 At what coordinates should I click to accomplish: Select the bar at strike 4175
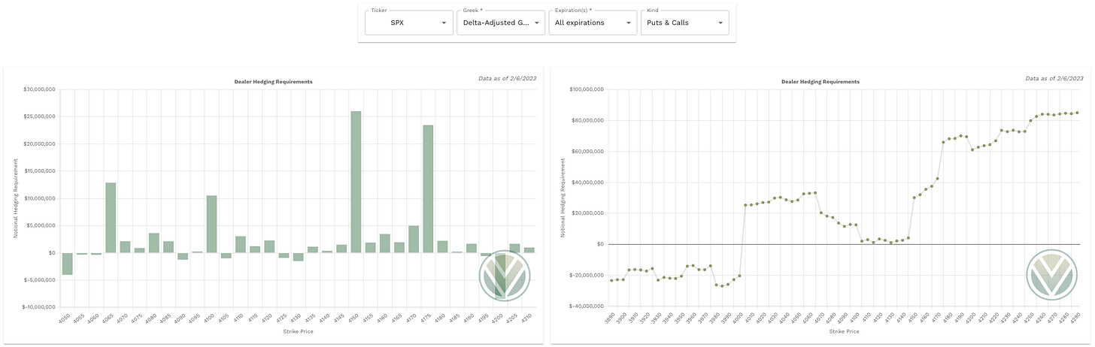tap(428, 189)
